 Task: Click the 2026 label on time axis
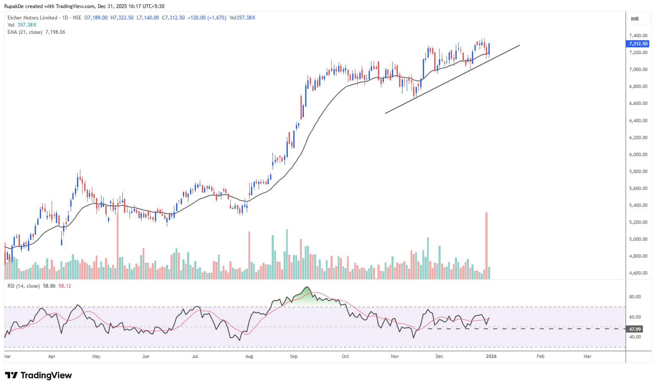point(491,356)
